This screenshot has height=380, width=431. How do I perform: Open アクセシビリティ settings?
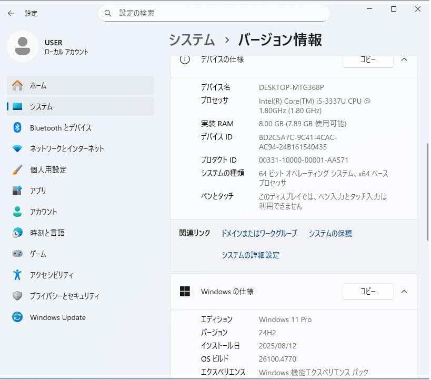coord(53,275)
